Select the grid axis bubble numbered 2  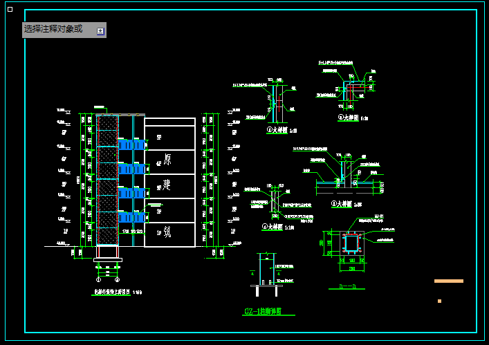pos(118,279)
